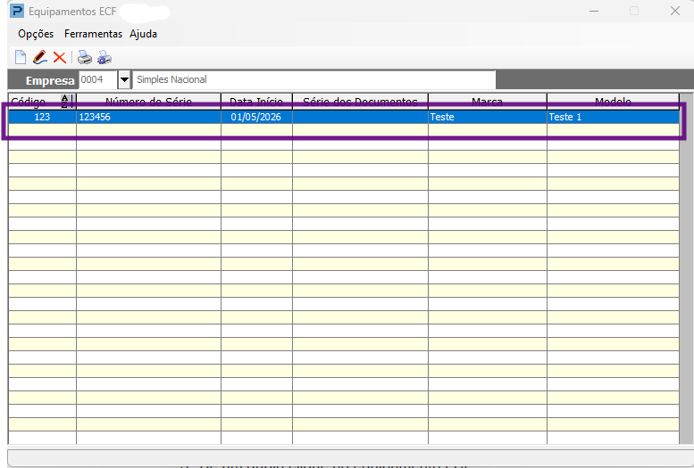Select the row with serial 123456

point(344,117)
